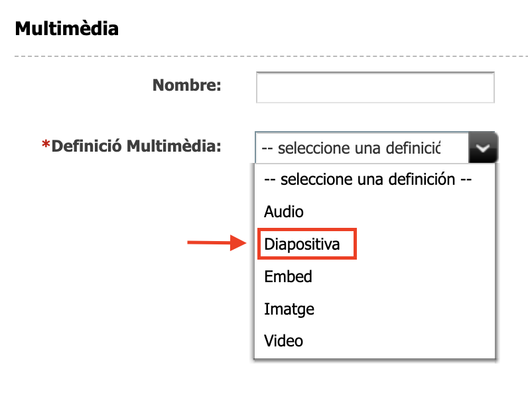528x408 pixels.
Task: Choose Diapositiva from the list
Action: coord(302,244)
